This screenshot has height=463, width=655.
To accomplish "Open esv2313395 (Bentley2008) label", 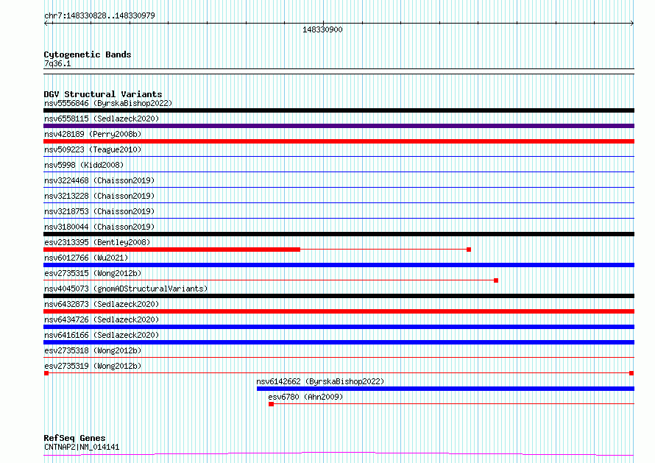I will point(97,242).
